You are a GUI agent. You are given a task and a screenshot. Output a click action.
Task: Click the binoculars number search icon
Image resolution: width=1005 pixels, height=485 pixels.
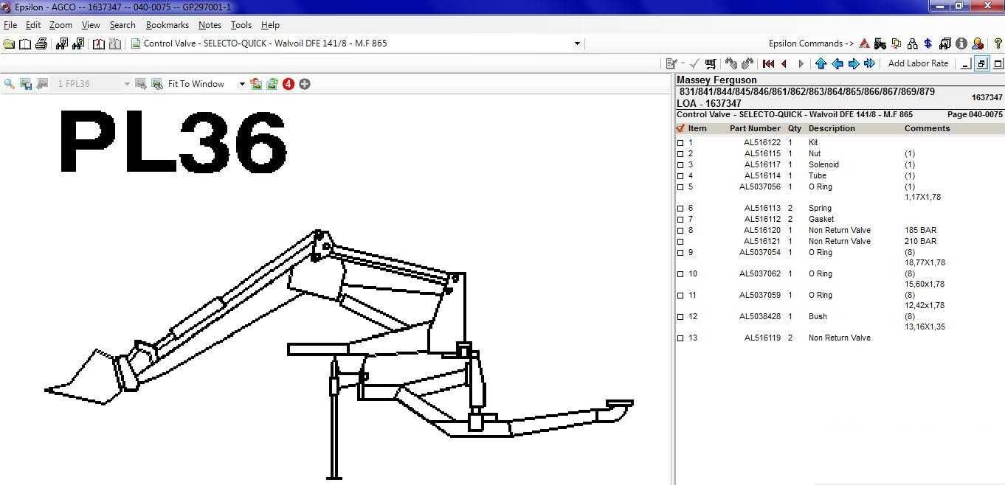point(62,43)
